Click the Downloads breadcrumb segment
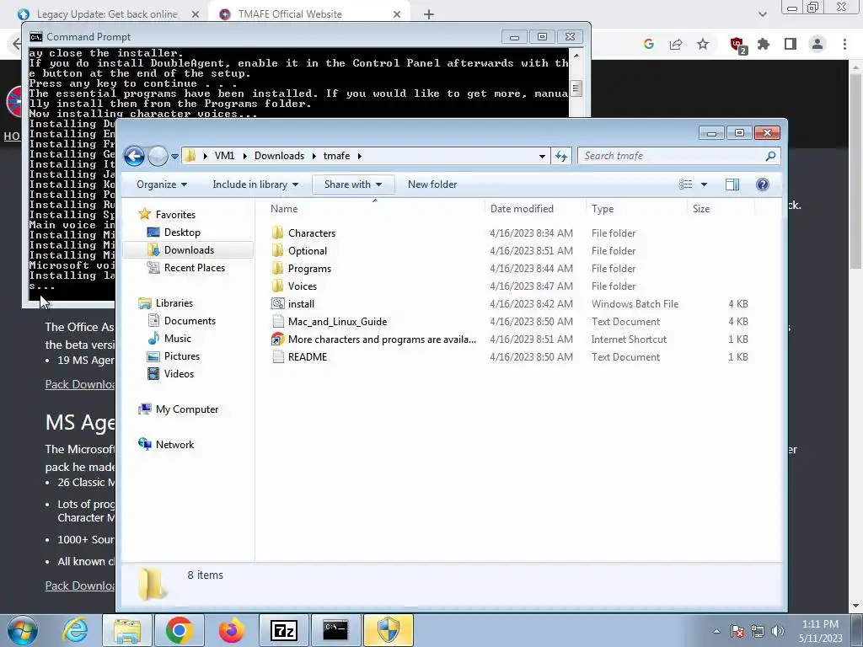Image resolution: width=863 pixels, height=647 pixels. [x=279, y=156]
